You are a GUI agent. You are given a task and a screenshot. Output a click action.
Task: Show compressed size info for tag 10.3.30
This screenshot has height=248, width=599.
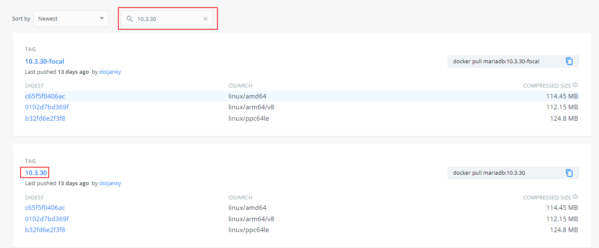[x=575, y=197]
